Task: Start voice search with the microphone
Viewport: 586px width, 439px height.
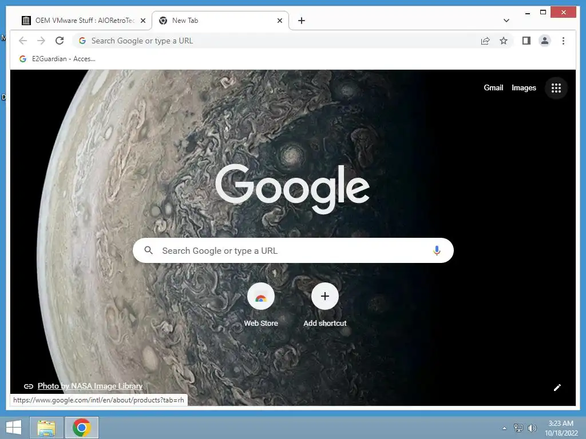Action: [437, 250]
